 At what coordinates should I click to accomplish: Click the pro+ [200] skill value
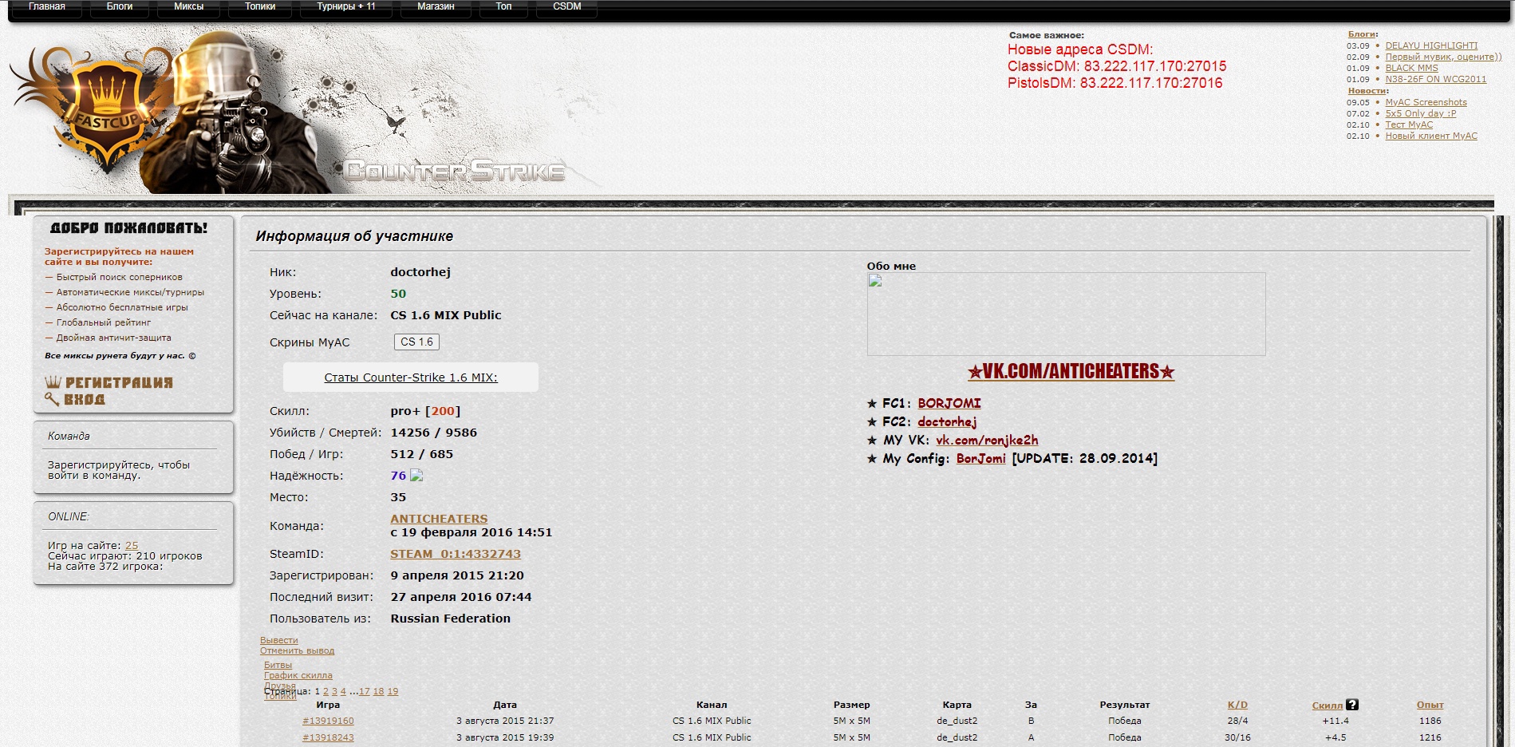tap(425, 411)
